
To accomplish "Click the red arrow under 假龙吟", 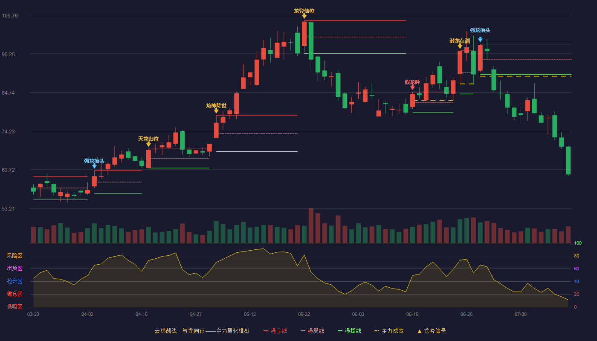I will 412,87.
